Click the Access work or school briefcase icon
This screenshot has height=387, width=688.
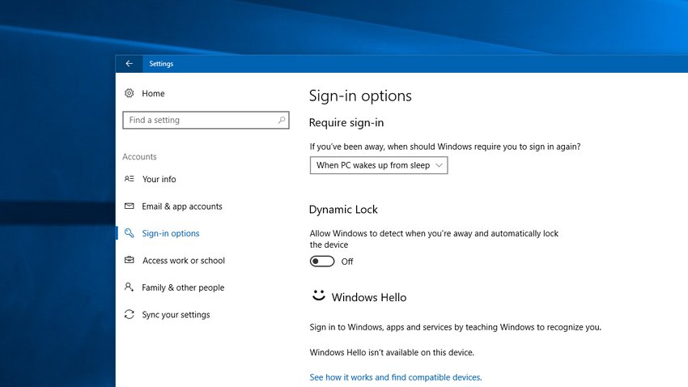coord(129,260)
